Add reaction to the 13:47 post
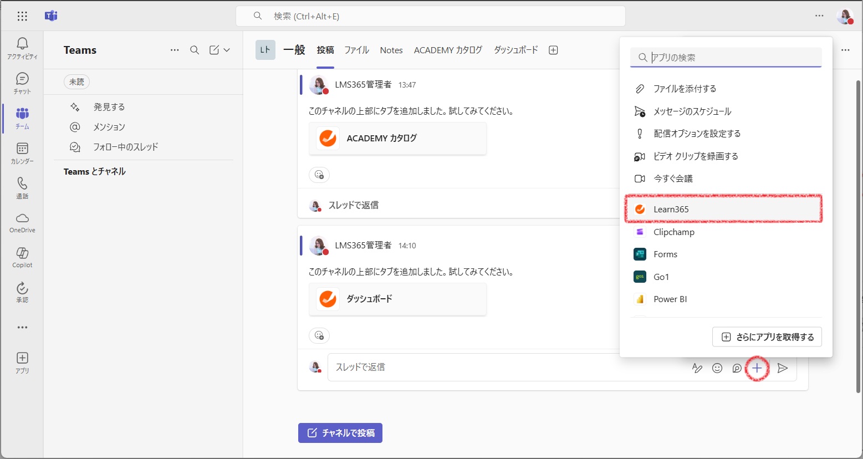The image size is (863, 459). [319, 175]
